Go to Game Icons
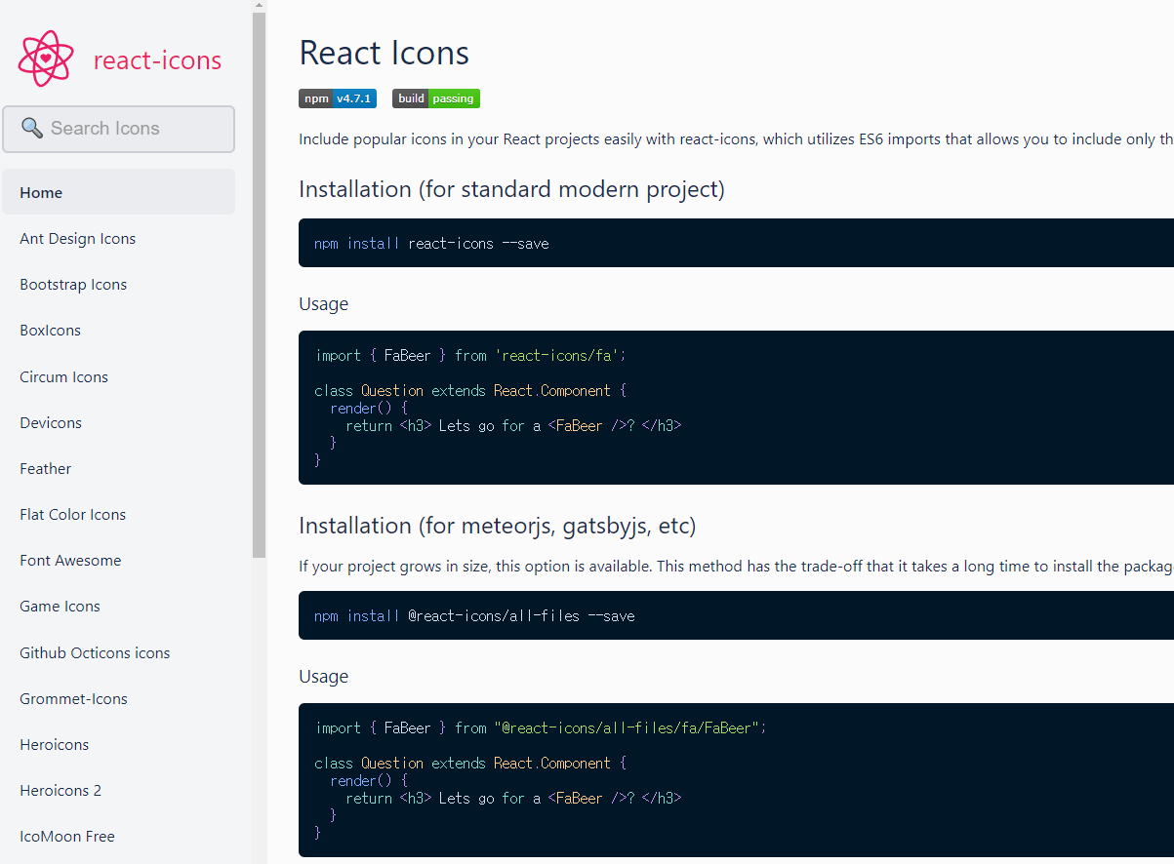Viewport: 1174px width, 864px height. pyautogui.click(x=61, y=607)
